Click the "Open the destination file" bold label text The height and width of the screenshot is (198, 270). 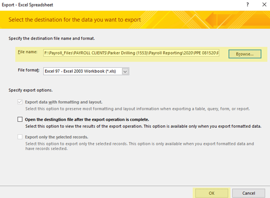pyautogui.click(x=87, y=120)
